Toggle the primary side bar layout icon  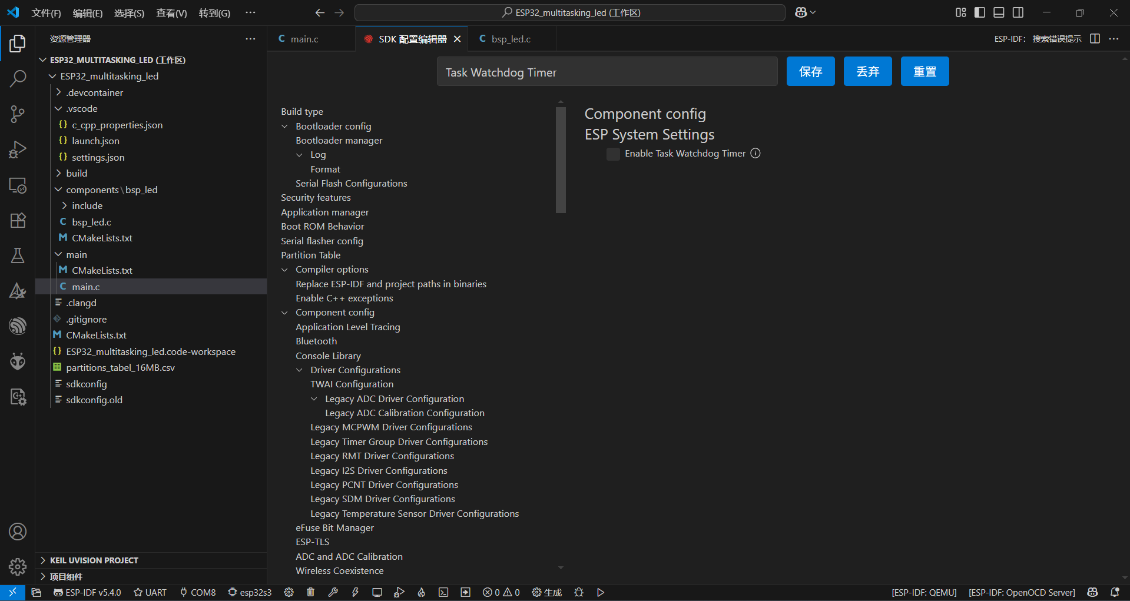(x=980, y=12)
